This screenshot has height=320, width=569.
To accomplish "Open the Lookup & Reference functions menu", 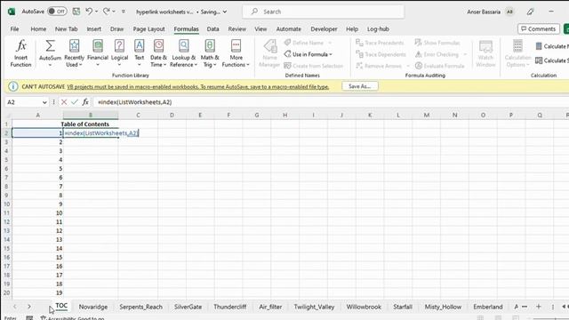I will 184,53.
